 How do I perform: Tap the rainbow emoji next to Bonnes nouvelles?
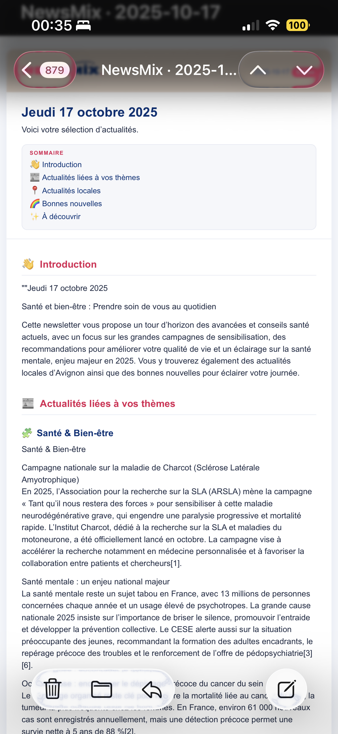tap(34, 203)
